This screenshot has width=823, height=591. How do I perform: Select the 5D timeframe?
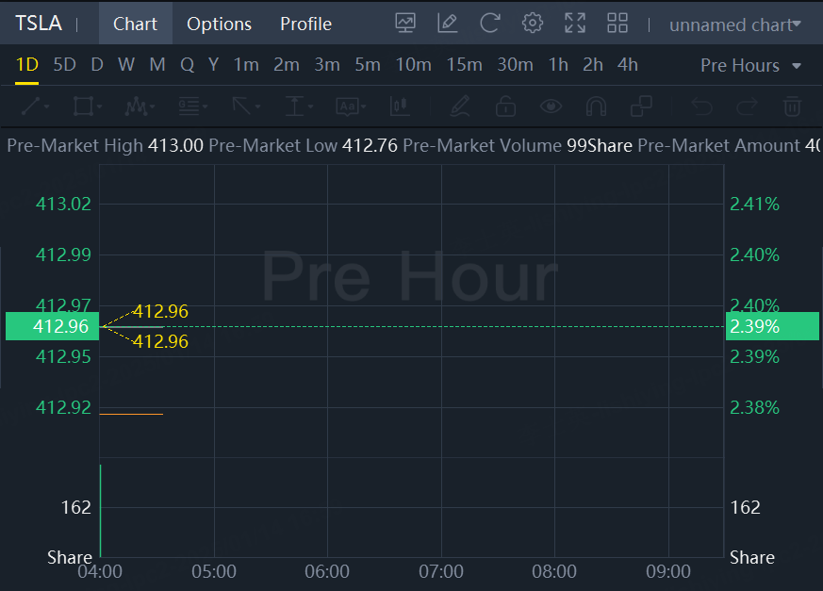(64, 65)
